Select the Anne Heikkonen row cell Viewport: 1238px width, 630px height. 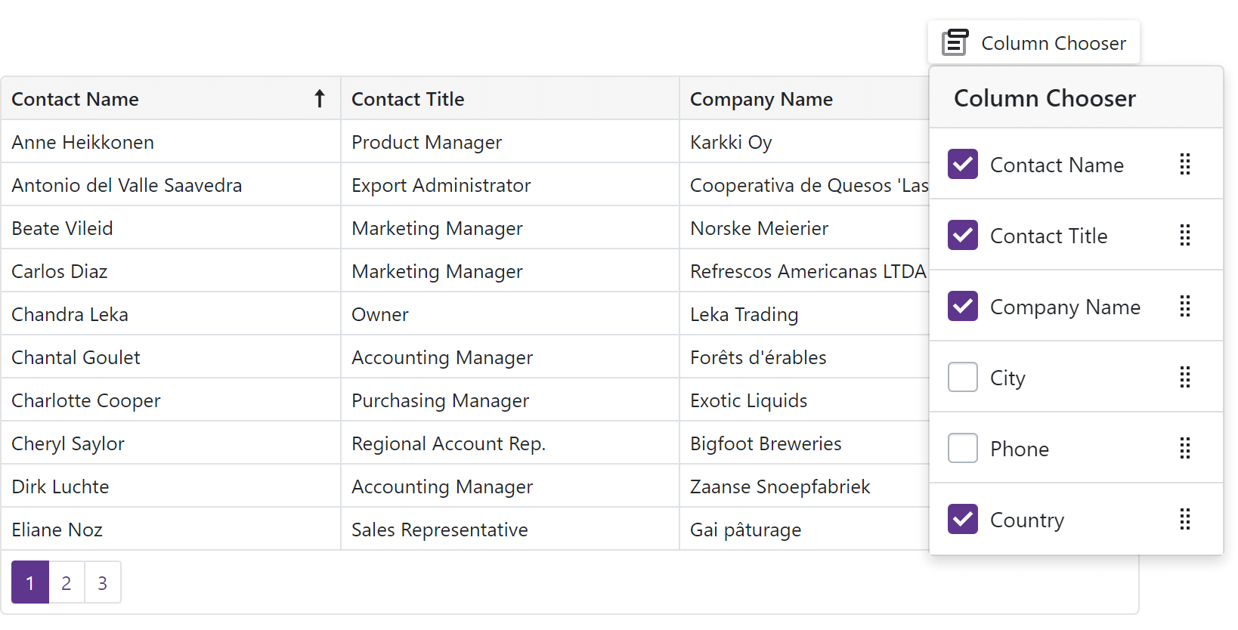[x=83, y=142]
